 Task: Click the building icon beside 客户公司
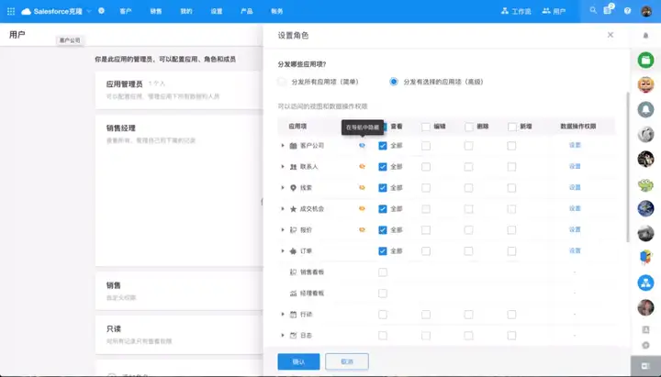click(x=294, y=146)
